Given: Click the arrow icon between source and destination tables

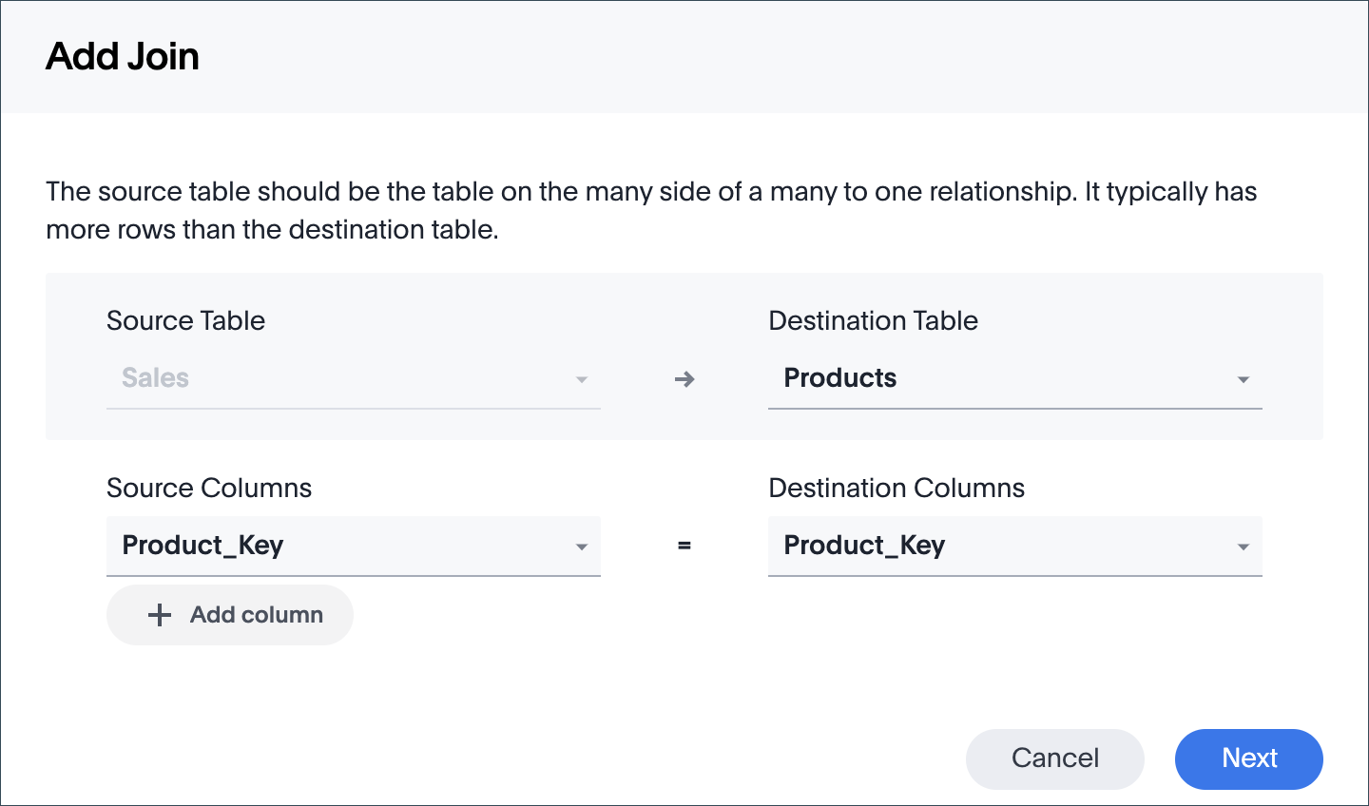Looking at the screenshot, I should 684,378.
